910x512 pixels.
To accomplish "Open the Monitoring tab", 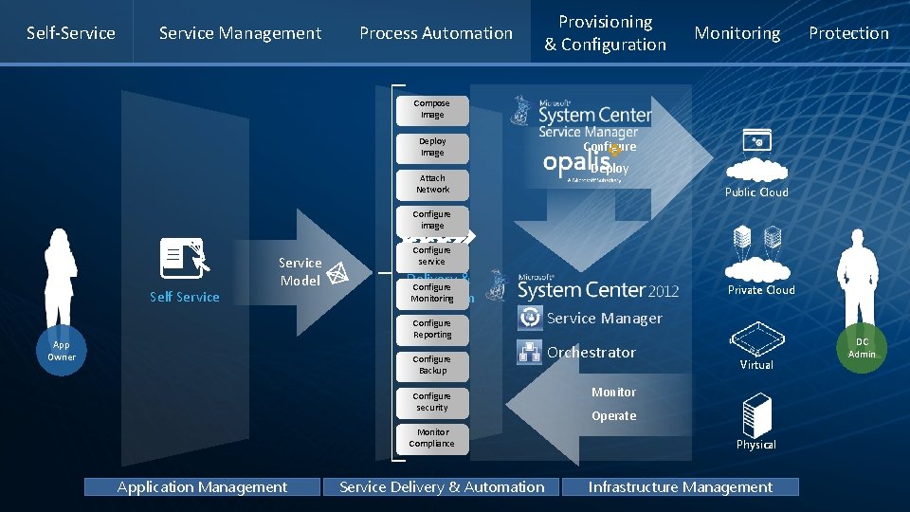I will tap(737, 33).
